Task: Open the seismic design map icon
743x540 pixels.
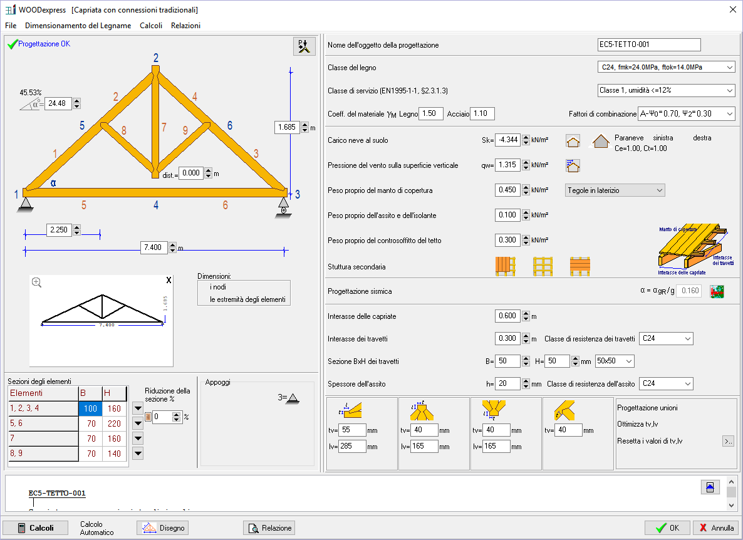Action: [717, 291]
